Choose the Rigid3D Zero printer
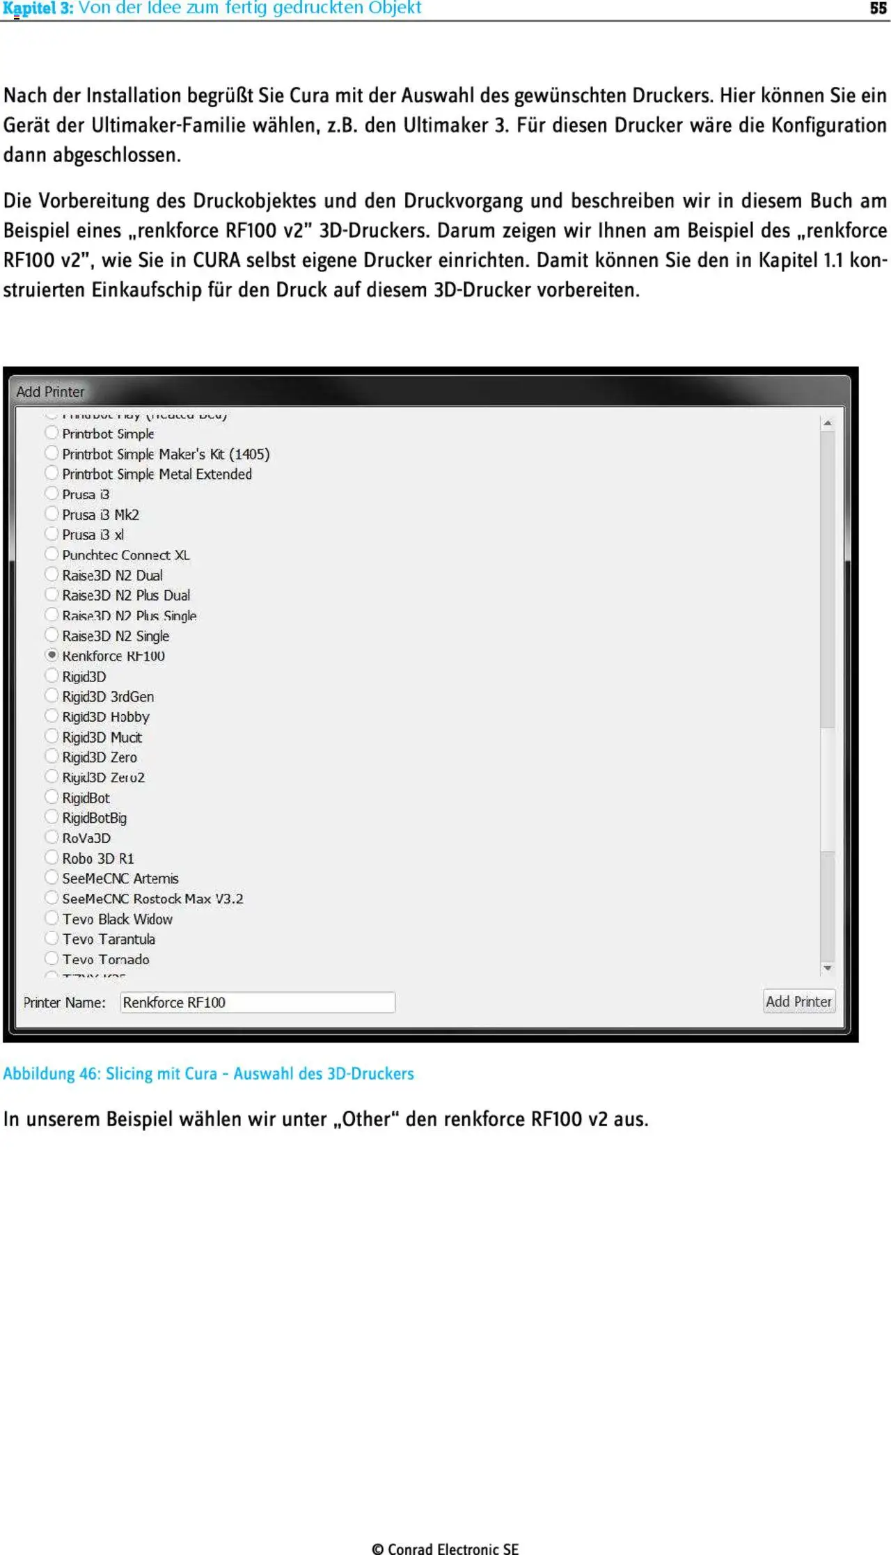 pos(52,756)
